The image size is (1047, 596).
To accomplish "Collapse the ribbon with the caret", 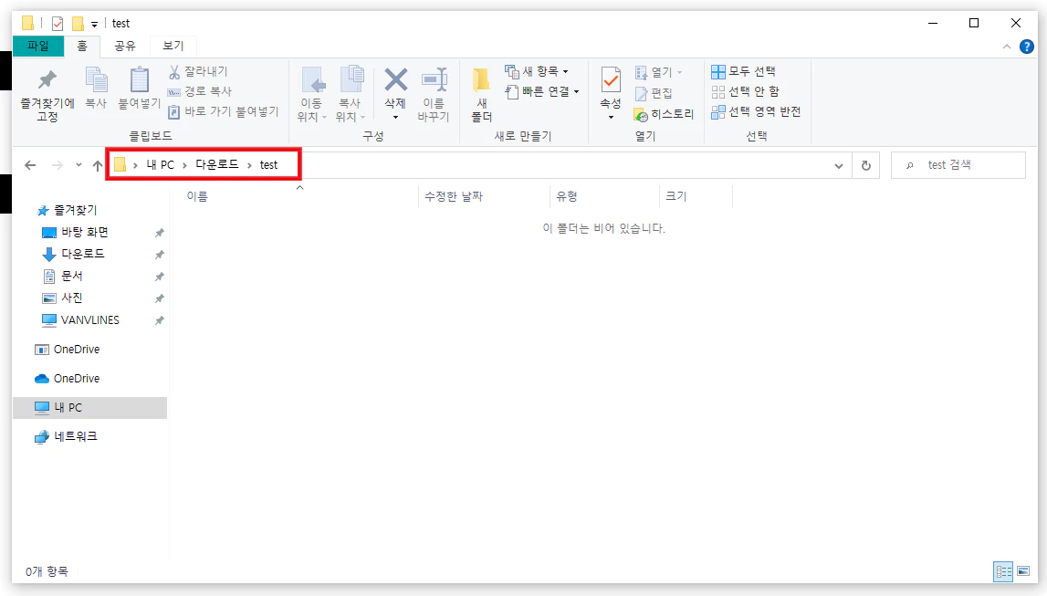I will pos(1006,47).
